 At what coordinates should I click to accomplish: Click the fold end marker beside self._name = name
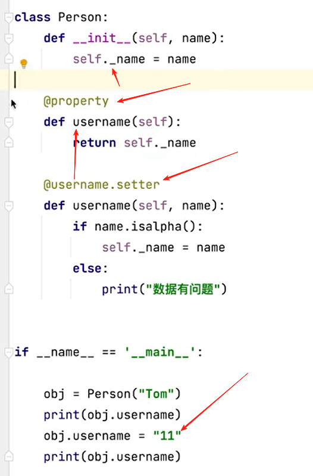(9, 58)
